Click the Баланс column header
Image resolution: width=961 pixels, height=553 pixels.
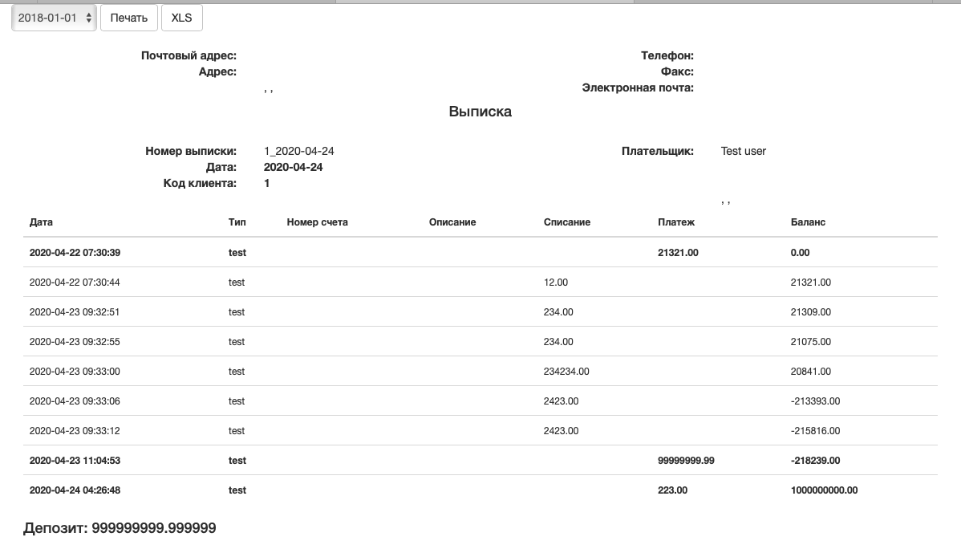click(x=808, y=222)
